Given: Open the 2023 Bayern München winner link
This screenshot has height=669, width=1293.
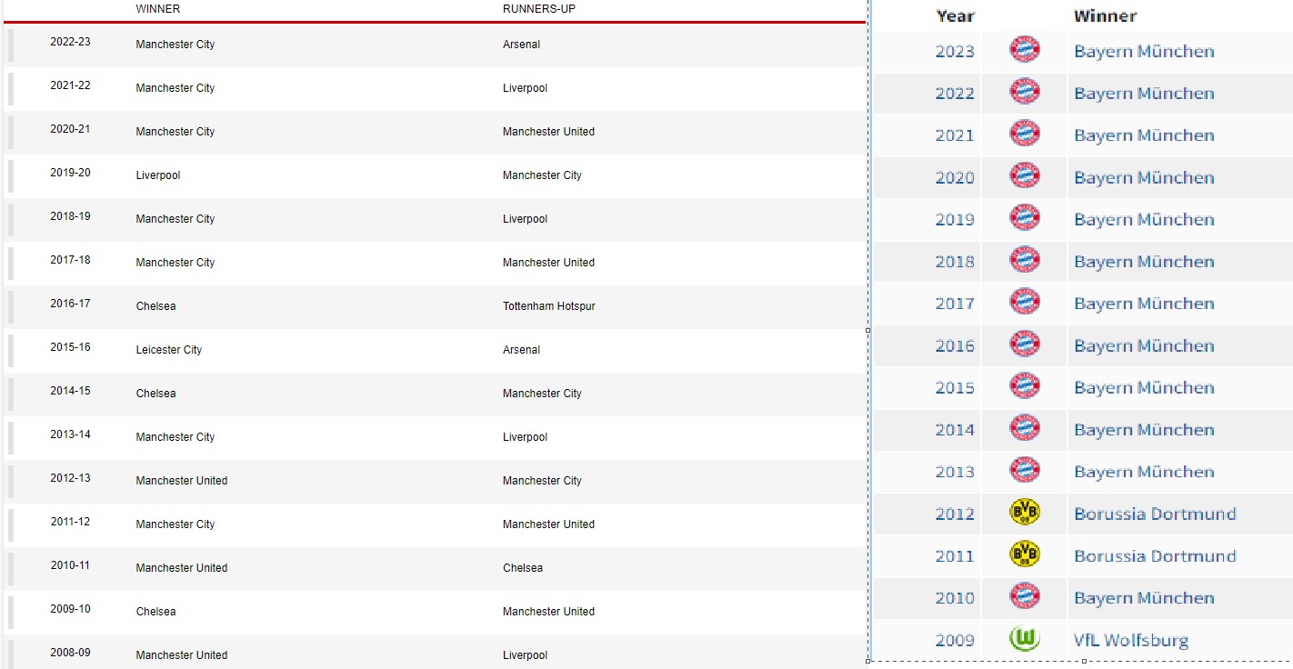Looking at the screenshot, I should (1144, 51).
